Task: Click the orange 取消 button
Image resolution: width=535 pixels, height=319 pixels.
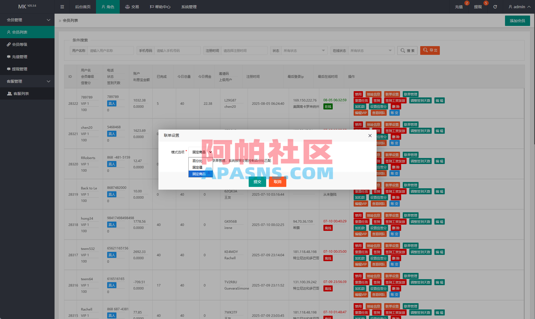Action: [277, 182]
